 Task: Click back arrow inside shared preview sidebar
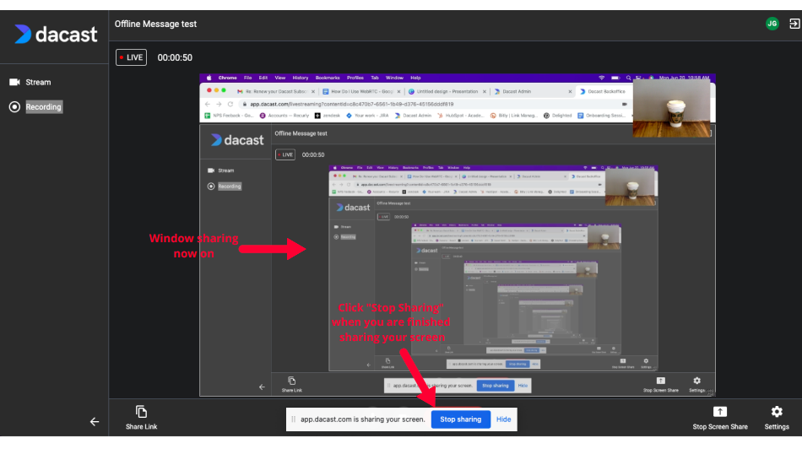pyautogui.click(x=262, y=387)
